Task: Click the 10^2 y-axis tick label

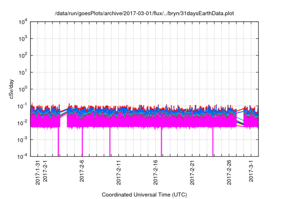Action: click(23, 56)
